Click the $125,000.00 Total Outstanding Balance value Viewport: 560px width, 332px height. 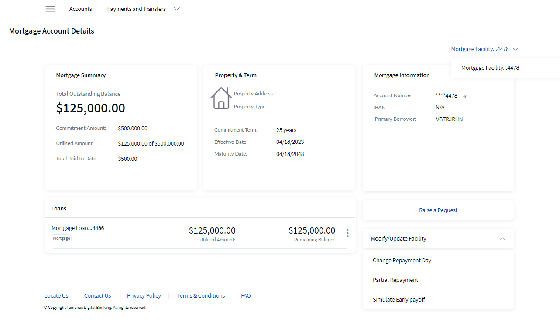coord(91,108)
